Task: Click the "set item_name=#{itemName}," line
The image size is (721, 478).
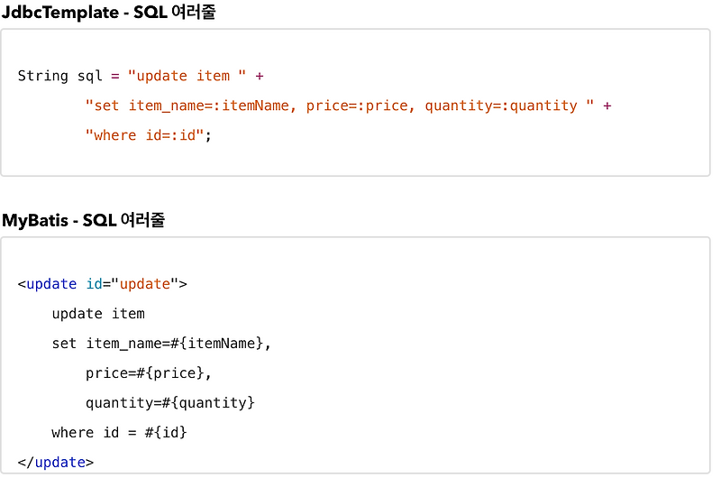Action: pos(161,344)
